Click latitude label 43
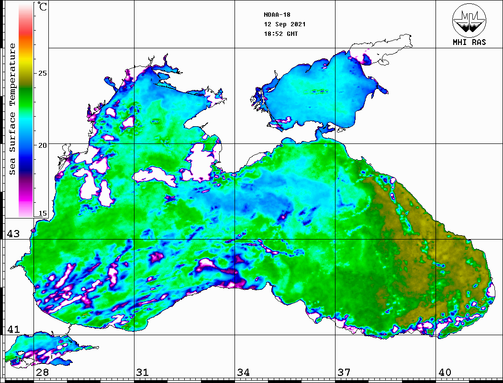Screen dimensions: 503x383 (13, 234)
